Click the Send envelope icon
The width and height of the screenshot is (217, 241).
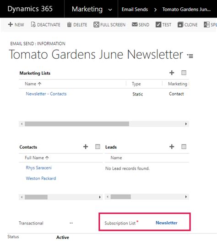[x=135, y=24]
